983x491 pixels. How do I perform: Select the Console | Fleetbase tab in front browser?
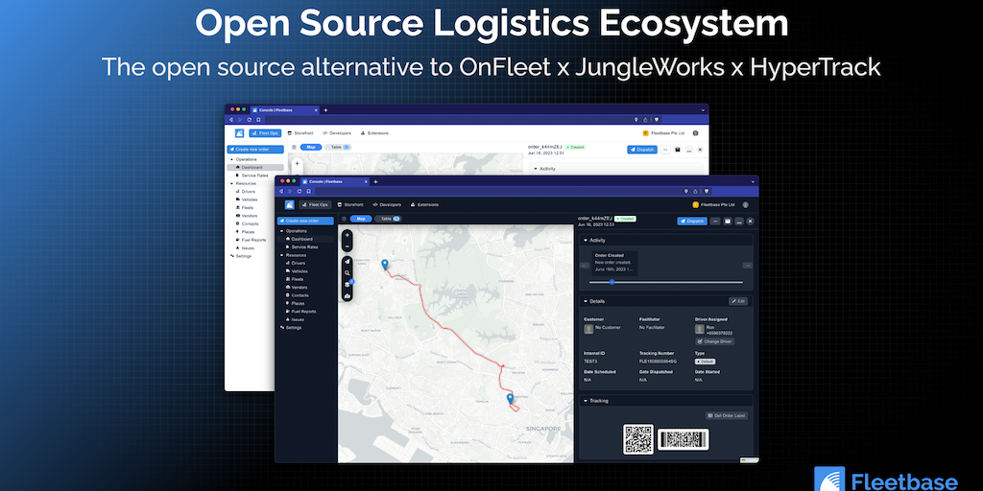tap(333, 181)
